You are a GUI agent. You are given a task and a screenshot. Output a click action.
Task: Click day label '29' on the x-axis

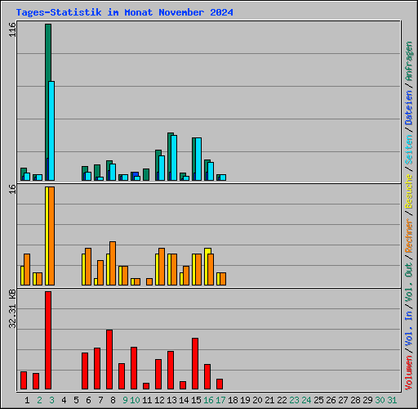click(367, 400)
